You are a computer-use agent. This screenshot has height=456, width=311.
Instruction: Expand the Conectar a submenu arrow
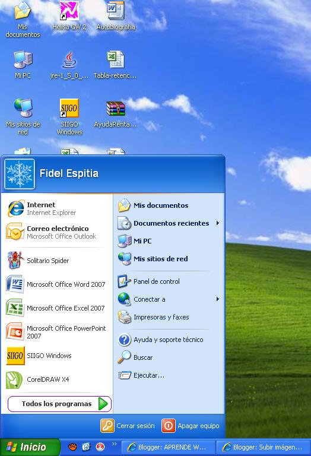tap(218, 299)
